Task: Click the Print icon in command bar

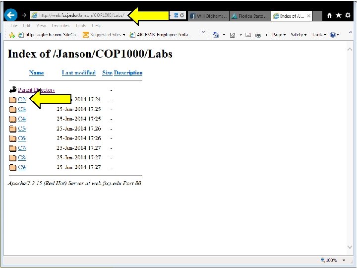Action: 258,35
